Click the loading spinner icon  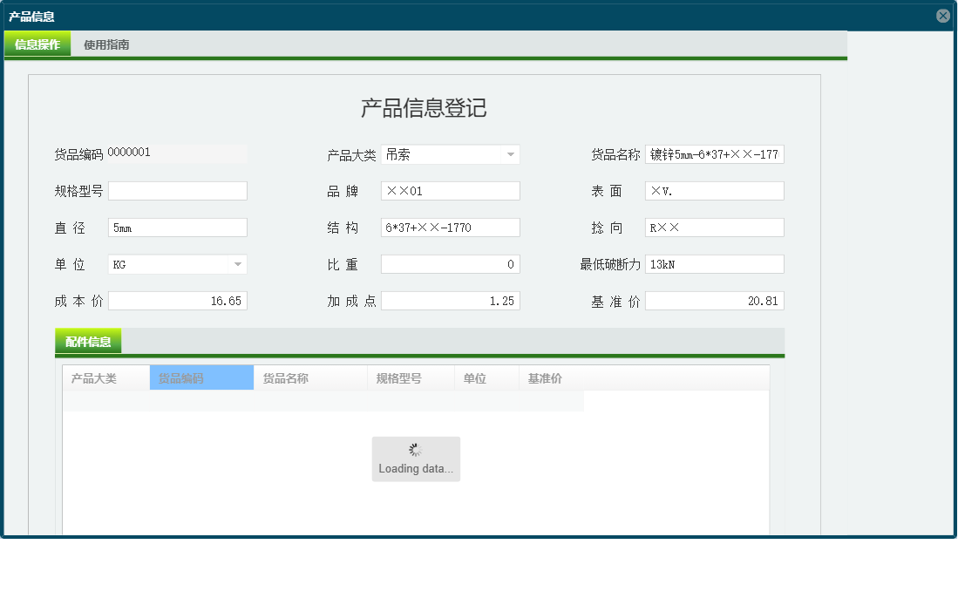[416, 448]
